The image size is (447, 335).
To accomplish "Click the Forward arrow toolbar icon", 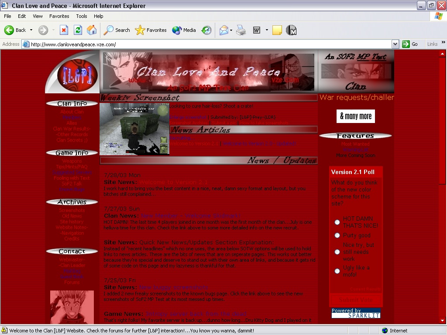I will click(43, 30).
